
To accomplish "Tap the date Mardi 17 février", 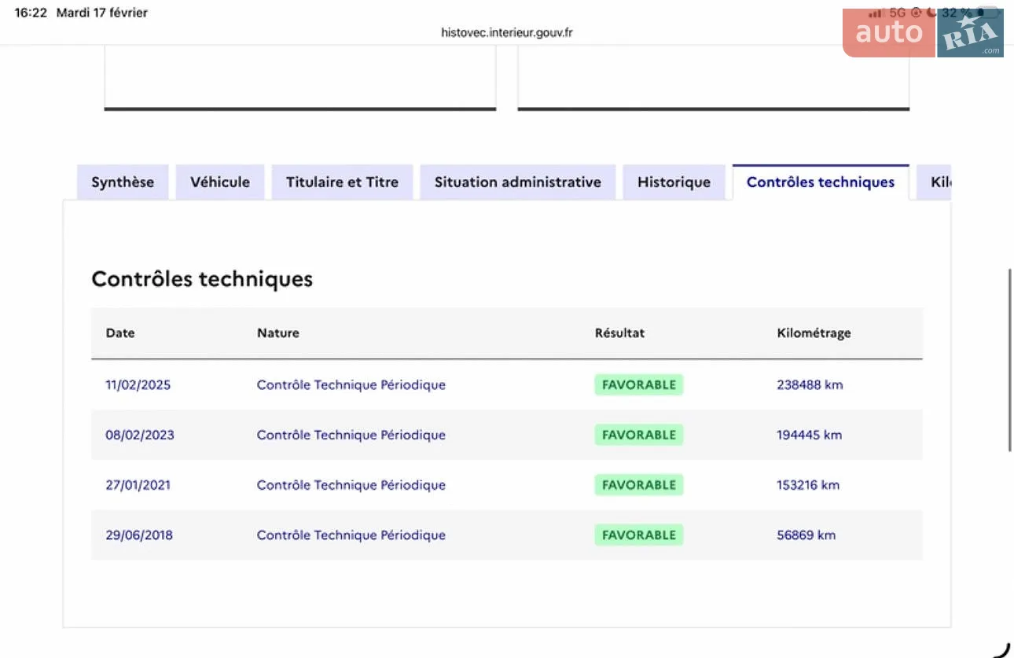I will [x=102, y=13].
